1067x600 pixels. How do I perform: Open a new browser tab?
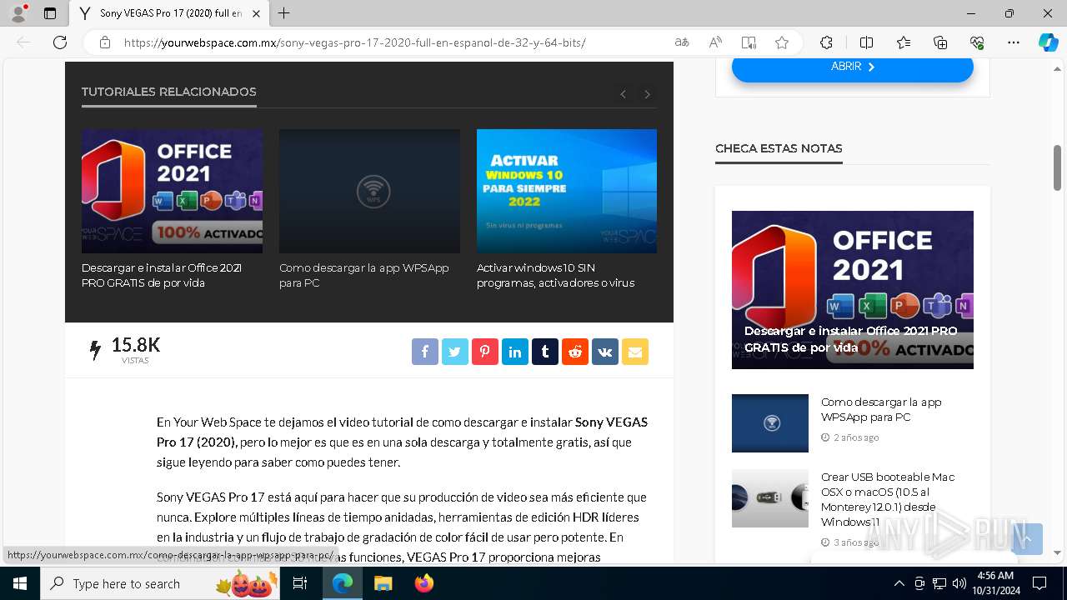coord(284,13)
